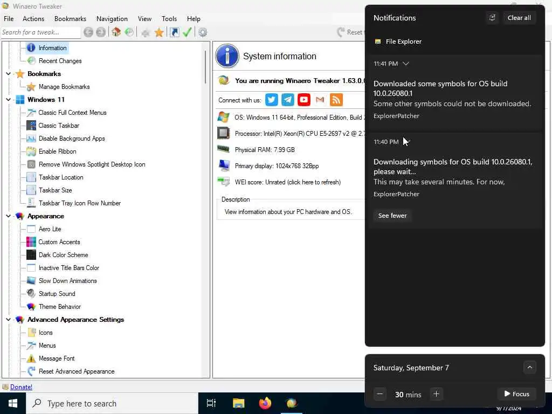Open the Help menu
This screenshot has height=414, width=552.
[x=194, y=19]
